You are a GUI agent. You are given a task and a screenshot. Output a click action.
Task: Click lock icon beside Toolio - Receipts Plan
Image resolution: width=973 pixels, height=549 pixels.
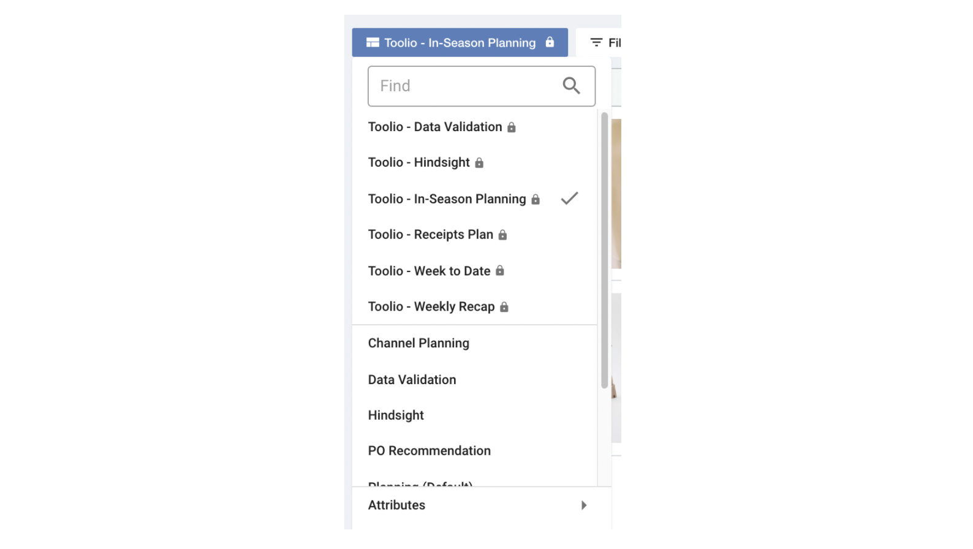pos(502,235)
